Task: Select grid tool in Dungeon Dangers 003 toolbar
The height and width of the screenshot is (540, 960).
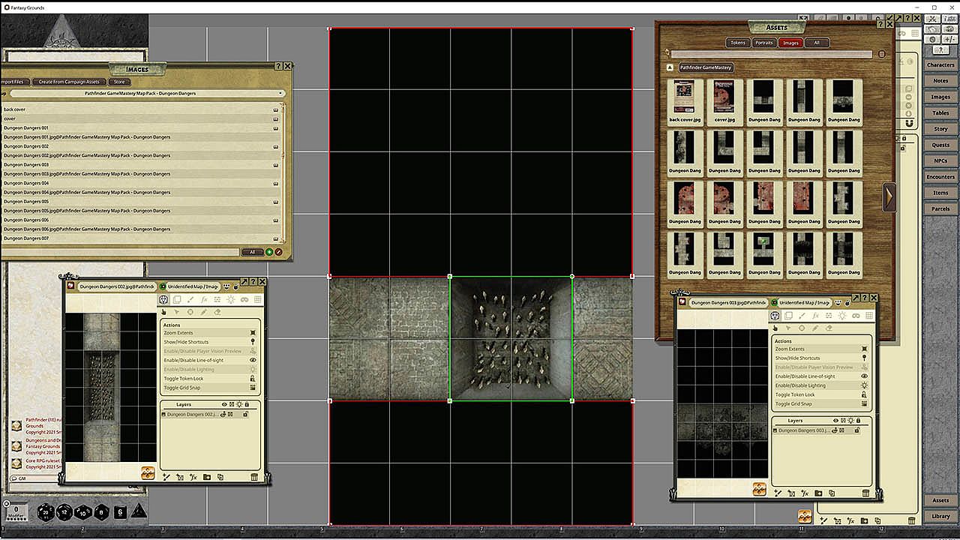Action: 869,316
